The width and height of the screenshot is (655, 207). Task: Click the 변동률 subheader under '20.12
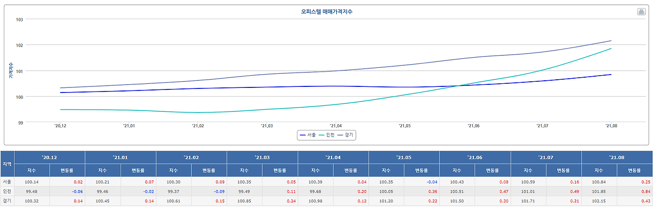[68, 170]
